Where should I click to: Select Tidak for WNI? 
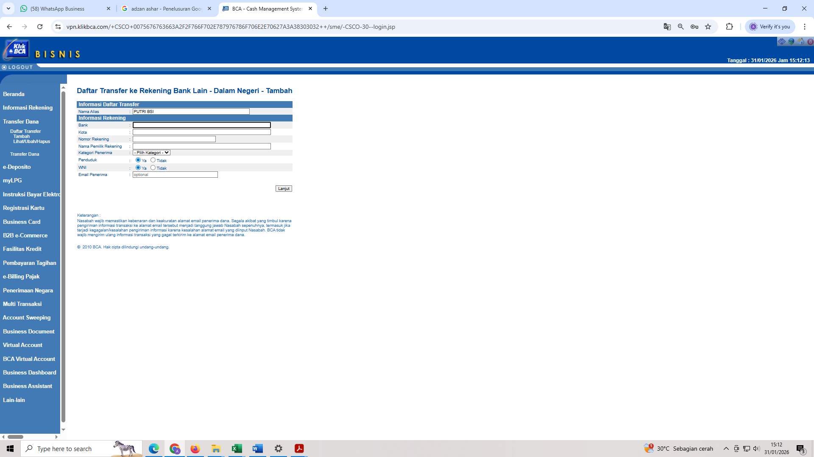(x=153, y=168)
